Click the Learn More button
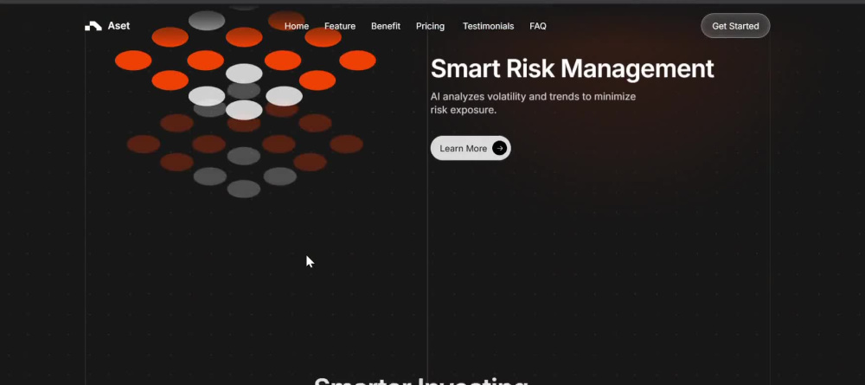 [x=471, y=148]
